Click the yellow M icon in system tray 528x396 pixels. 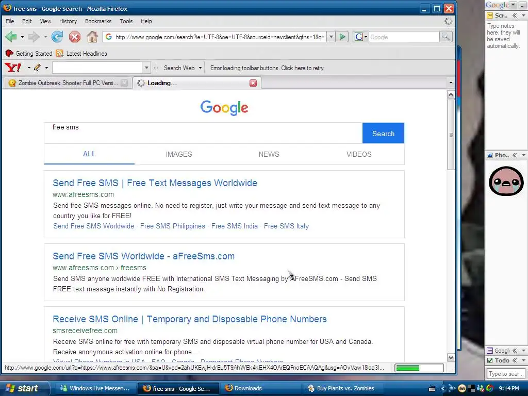pyautogui.click(x=461, y=389)
